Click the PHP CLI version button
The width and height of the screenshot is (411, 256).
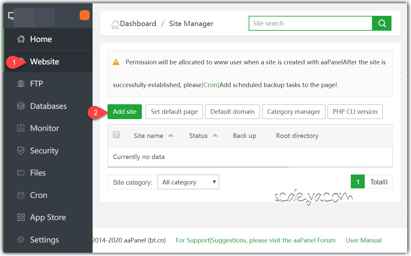coord(355,112)
